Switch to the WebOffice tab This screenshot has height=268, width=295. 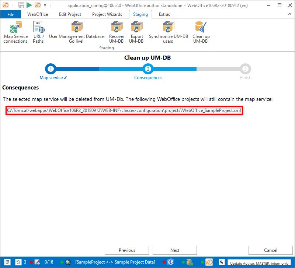38,14
